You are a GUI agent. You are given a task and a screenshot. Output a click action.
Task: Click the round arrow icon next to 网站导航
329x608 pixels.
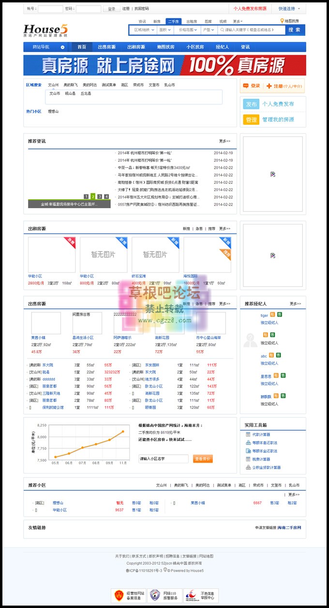(x=62, y=47)
